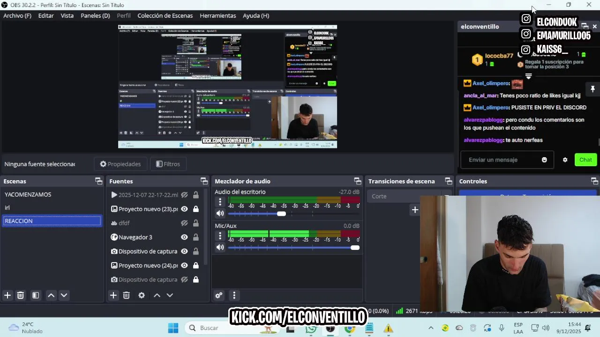Open the chat emoji picker

pos(544,160)
